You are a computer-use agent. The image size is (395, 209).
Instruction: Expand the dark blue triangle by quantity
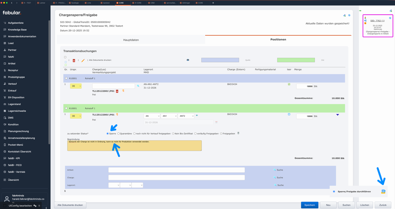pos(337,115)
